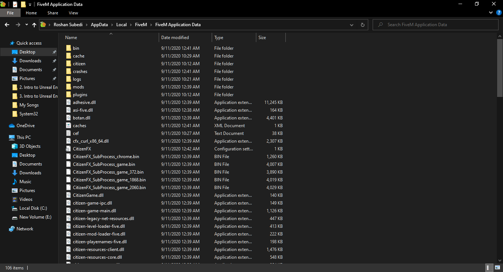Switch to Details view layout icon
The height and width of the screenshot is (272, 503).
pyautogui.click(x=488, y=268)
